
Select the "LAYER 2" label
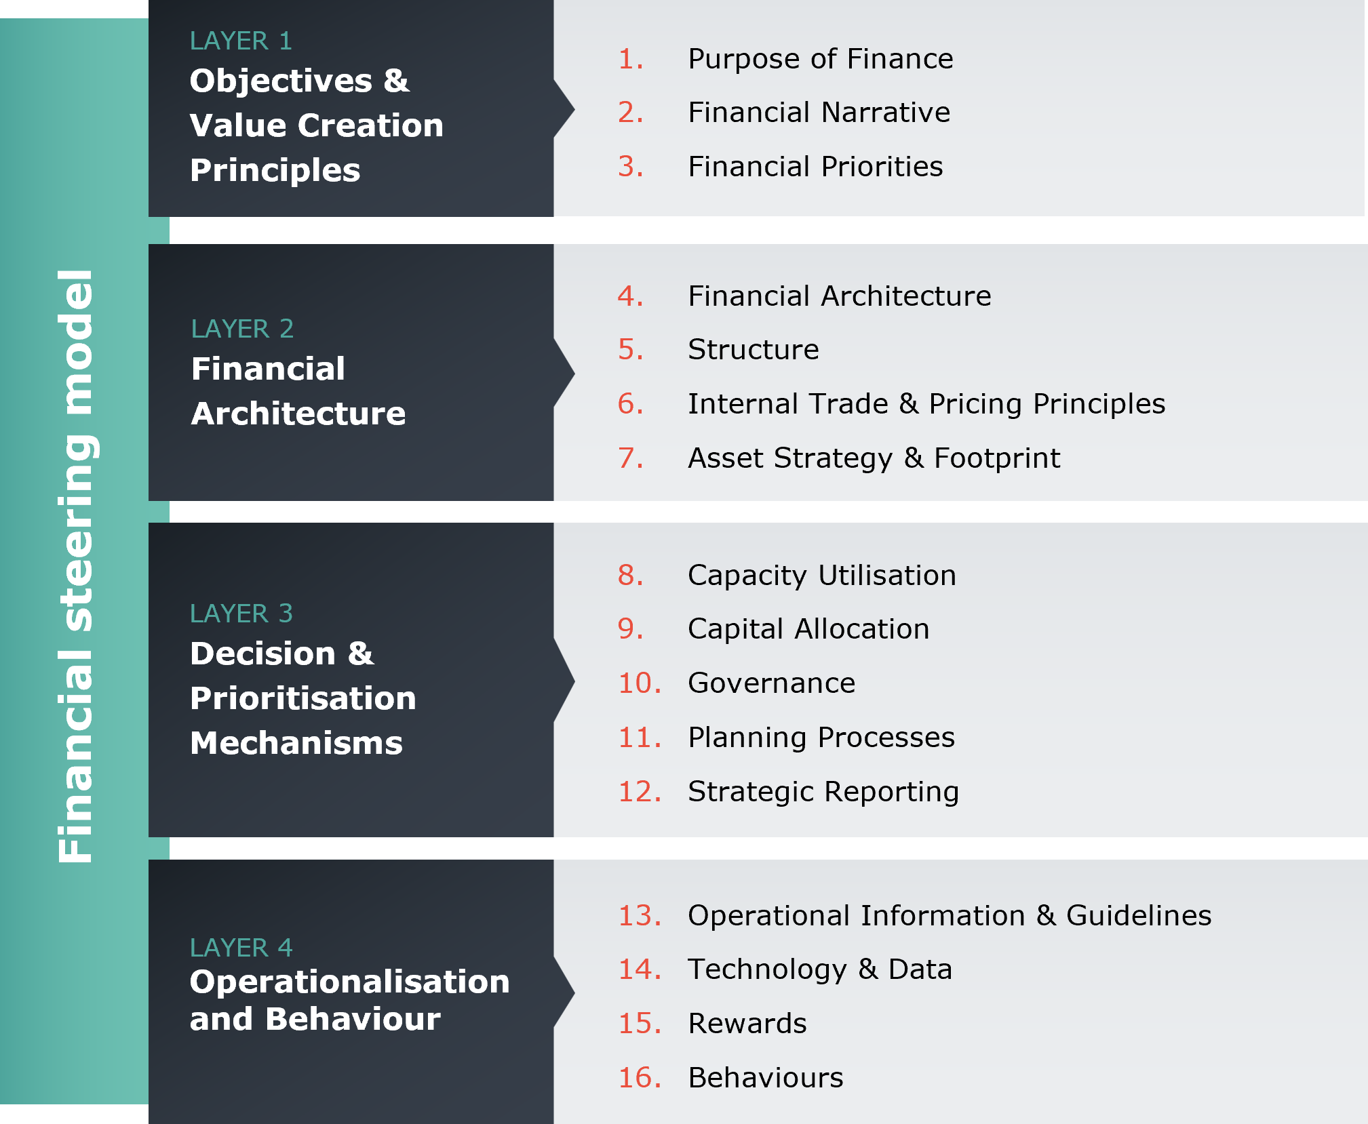(242, 329)
